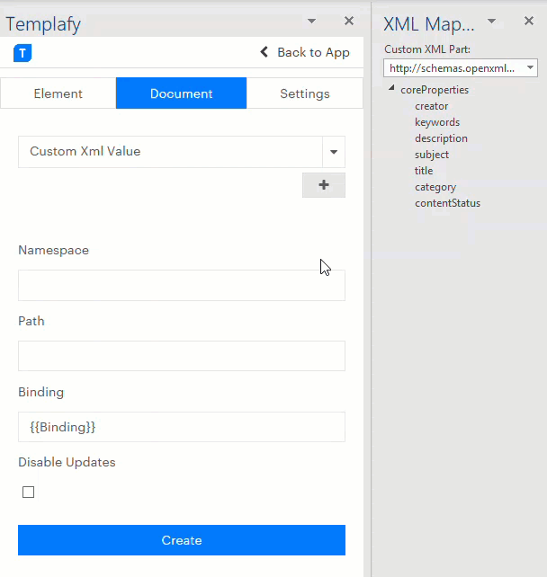Go Back to App
This screenshot has width=547, height=577.
305,52
